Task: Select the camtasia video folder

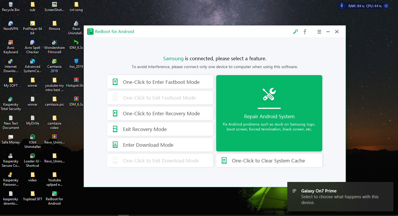Action: (54, 123)
